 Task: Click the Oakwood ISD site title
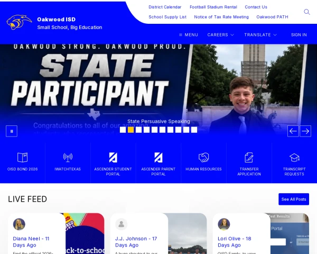click(x=57, y=20)
